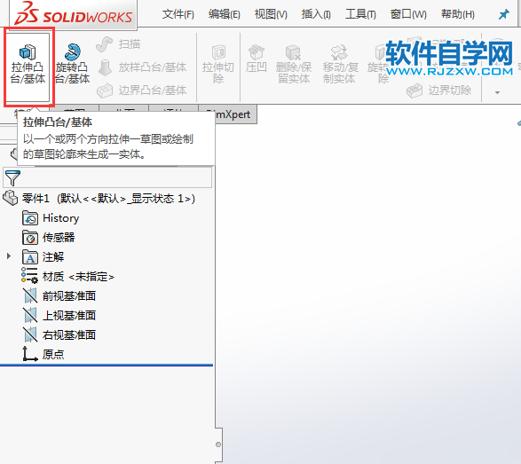The height and width of the screenshot is (464, 521).
Task: Click the panel splitter handle dot
Action: click(218, 444)
